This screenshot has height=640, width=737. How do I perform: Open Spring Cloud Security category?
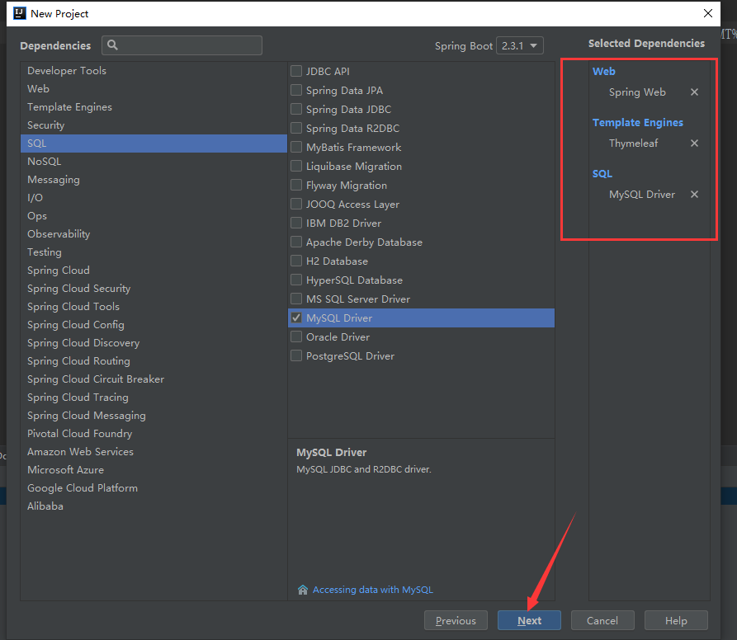154,289
